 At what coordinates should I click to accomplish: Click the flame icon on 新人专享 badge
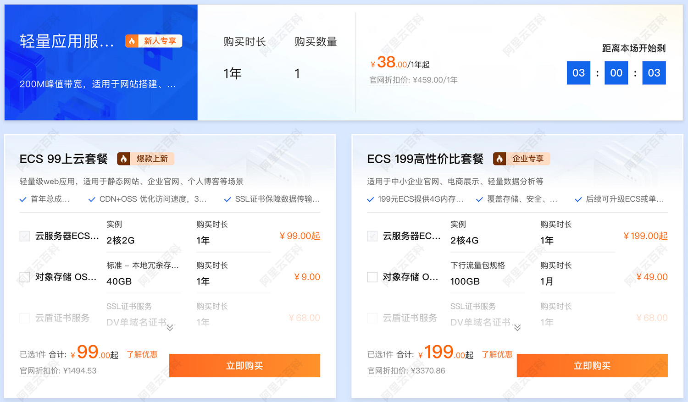coord(133,41)
